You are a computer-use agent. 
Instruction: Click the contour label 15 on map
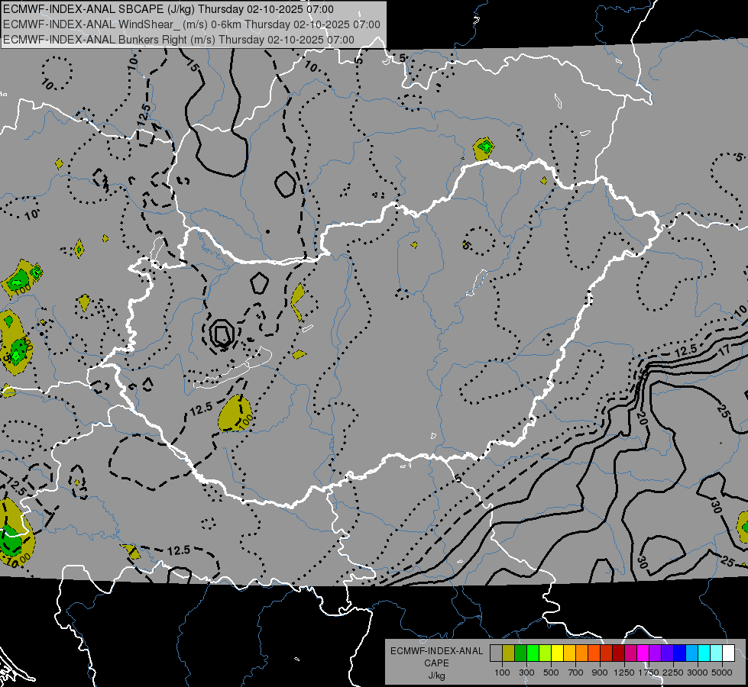click(193, 66)
